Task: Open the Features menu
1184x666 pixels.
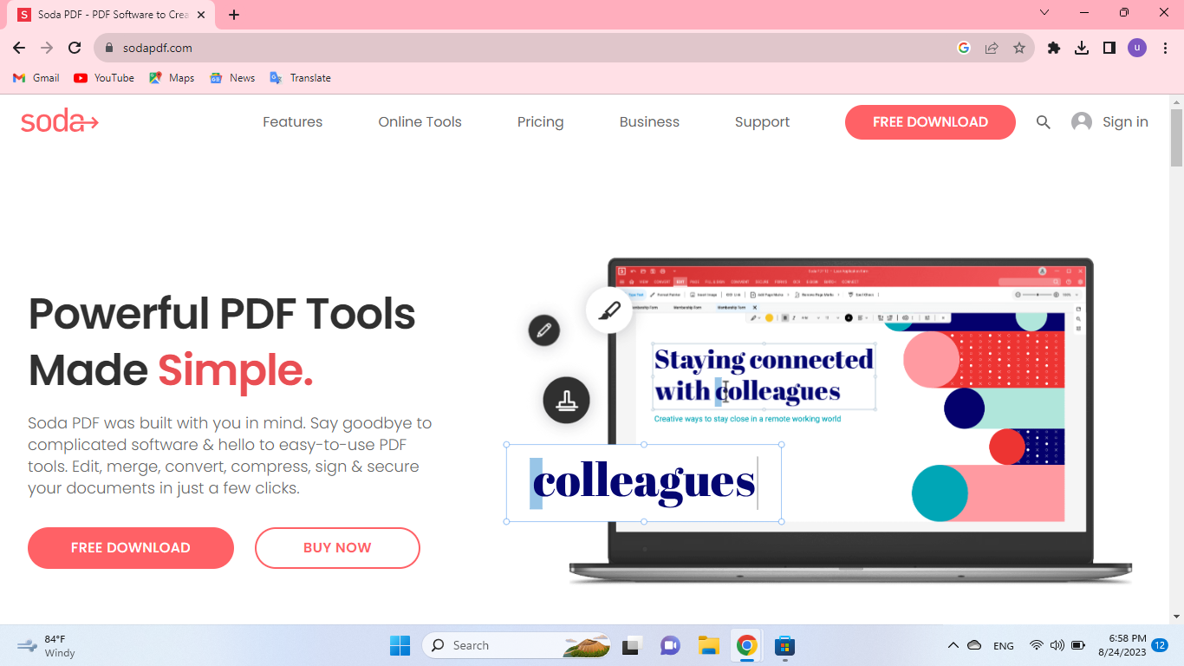Action: [293, 122]
